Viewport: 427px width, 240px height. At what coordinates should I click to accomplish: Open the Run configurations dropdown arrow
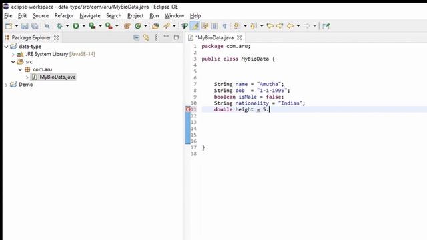[x=84, y=26]
